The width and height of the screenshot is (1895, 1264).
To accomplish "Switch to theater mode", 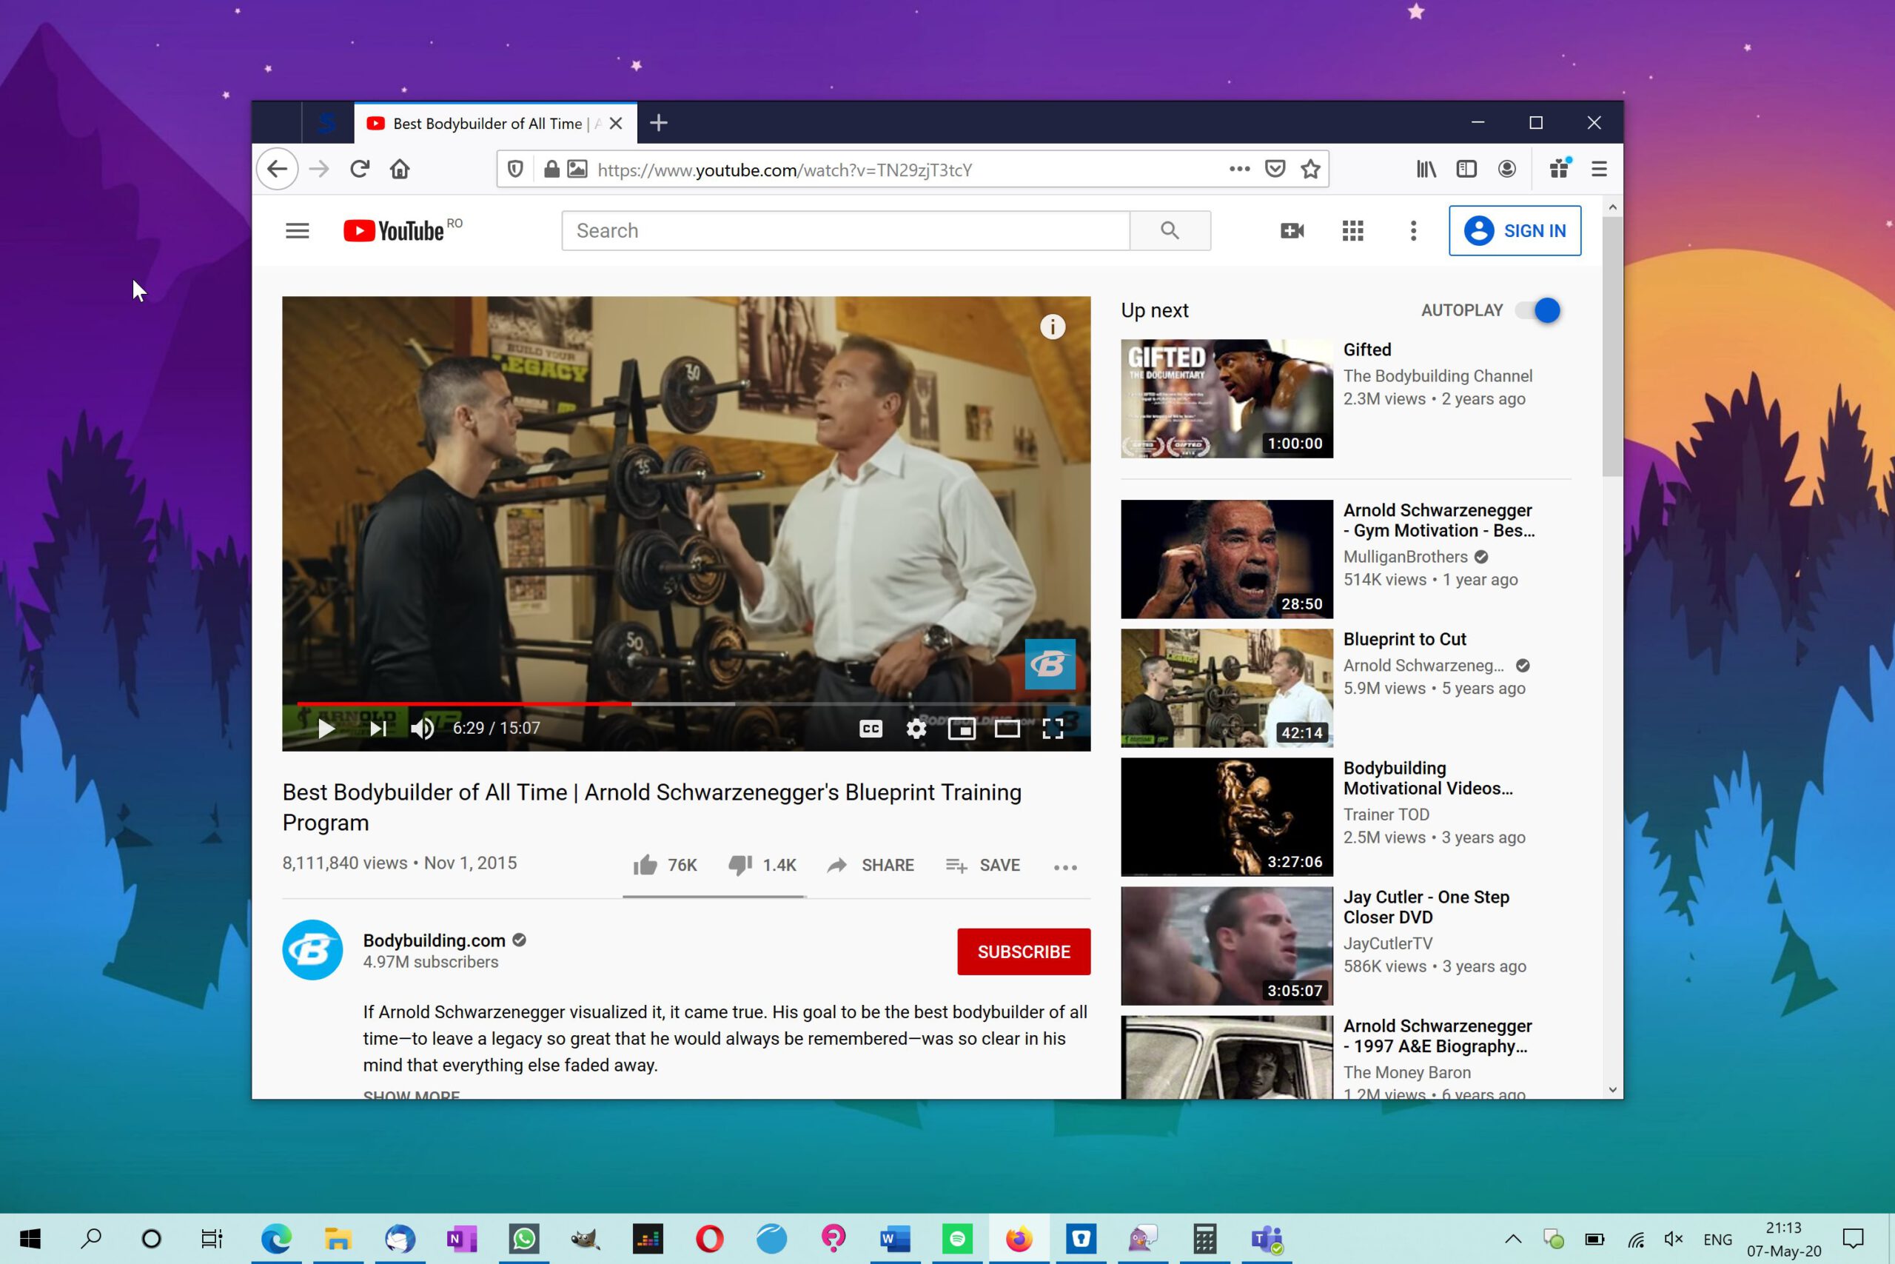I will [x=1007, y=729].
